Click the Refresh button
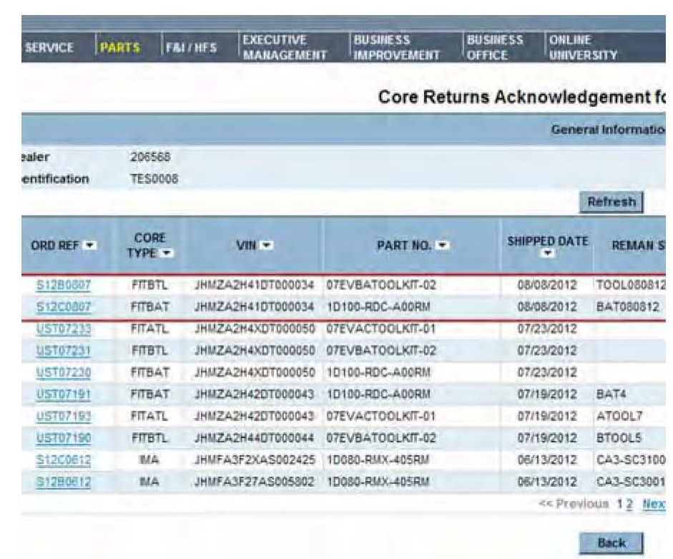This screenshot has height=559, width=673. point(611,202)
